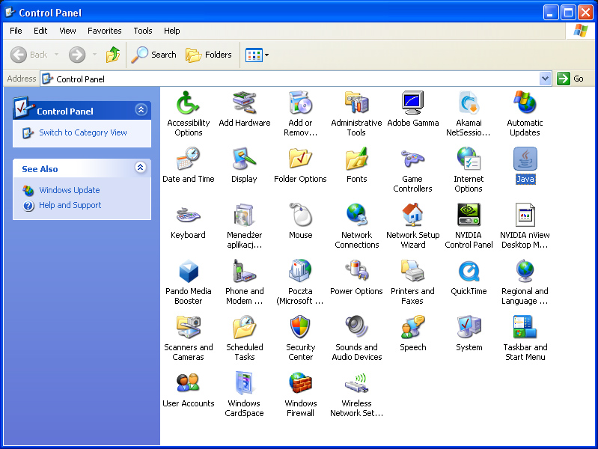598x449 pixels.
Task: Open the Mouse applet icon
Action: click(300, 216)
